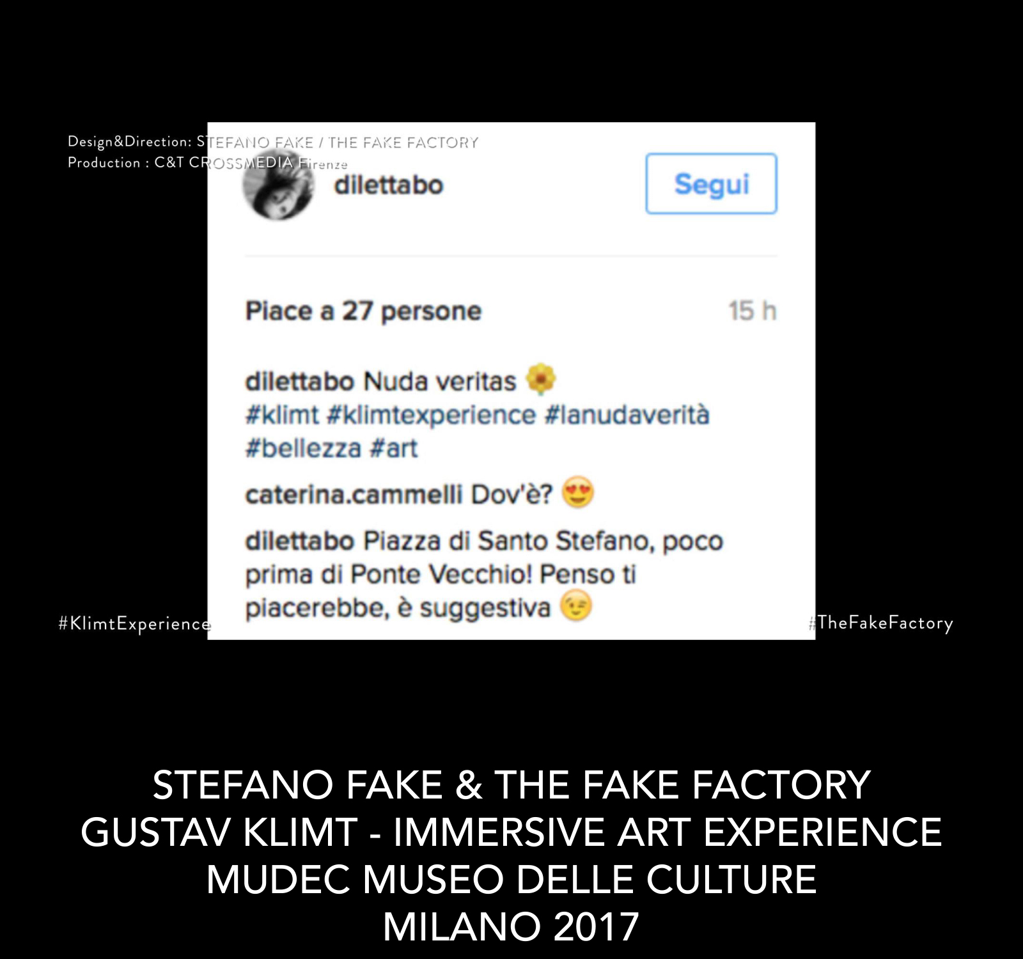
Task: View the Piace a 27 persone likes
Action: [363, 311]
